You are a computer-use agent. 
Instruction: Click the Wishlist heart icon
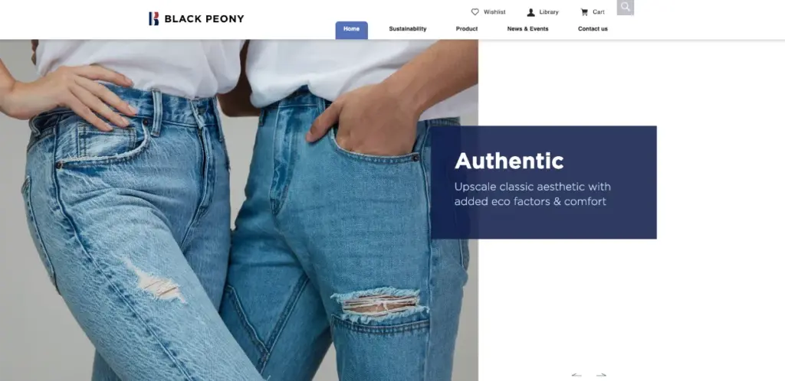click(475, 12)
